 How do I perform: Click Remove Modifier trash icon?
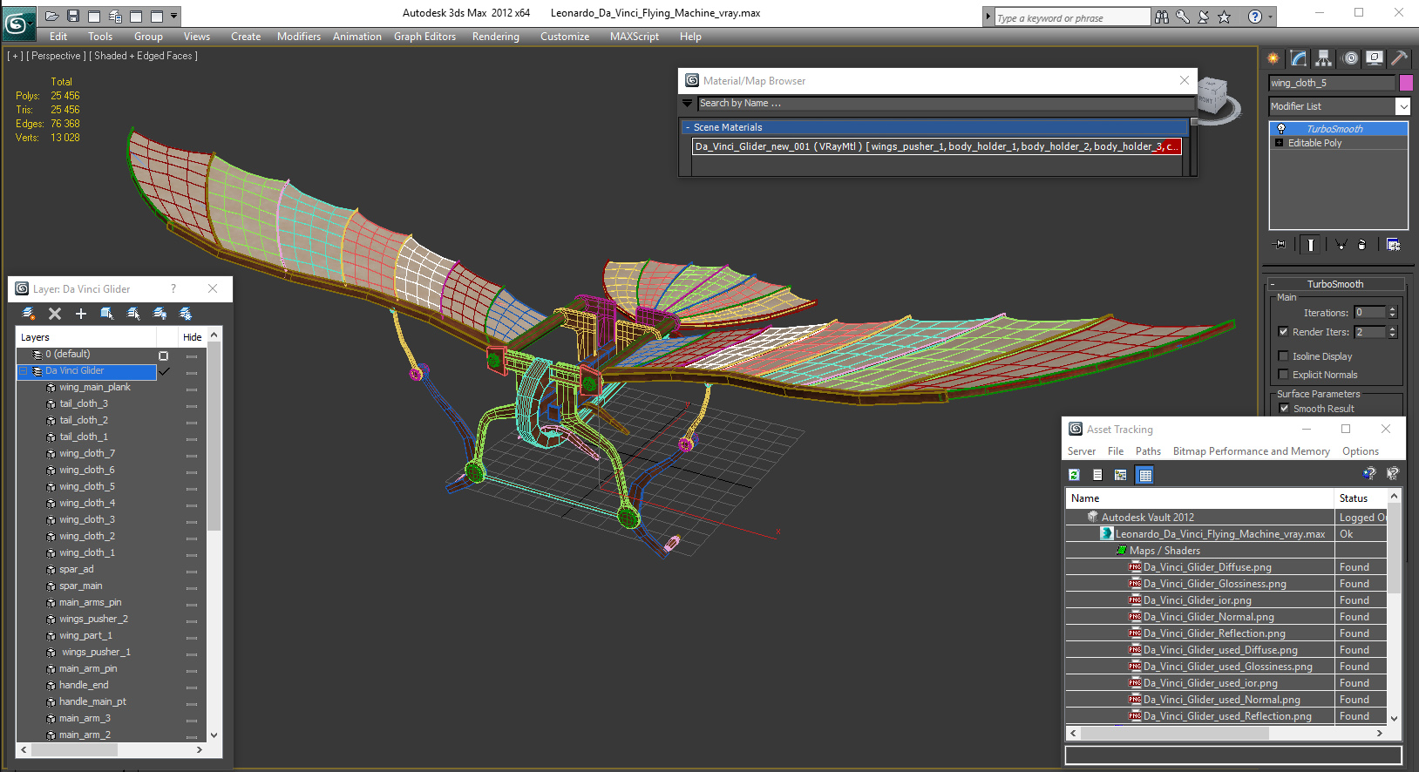(1361, 245)
